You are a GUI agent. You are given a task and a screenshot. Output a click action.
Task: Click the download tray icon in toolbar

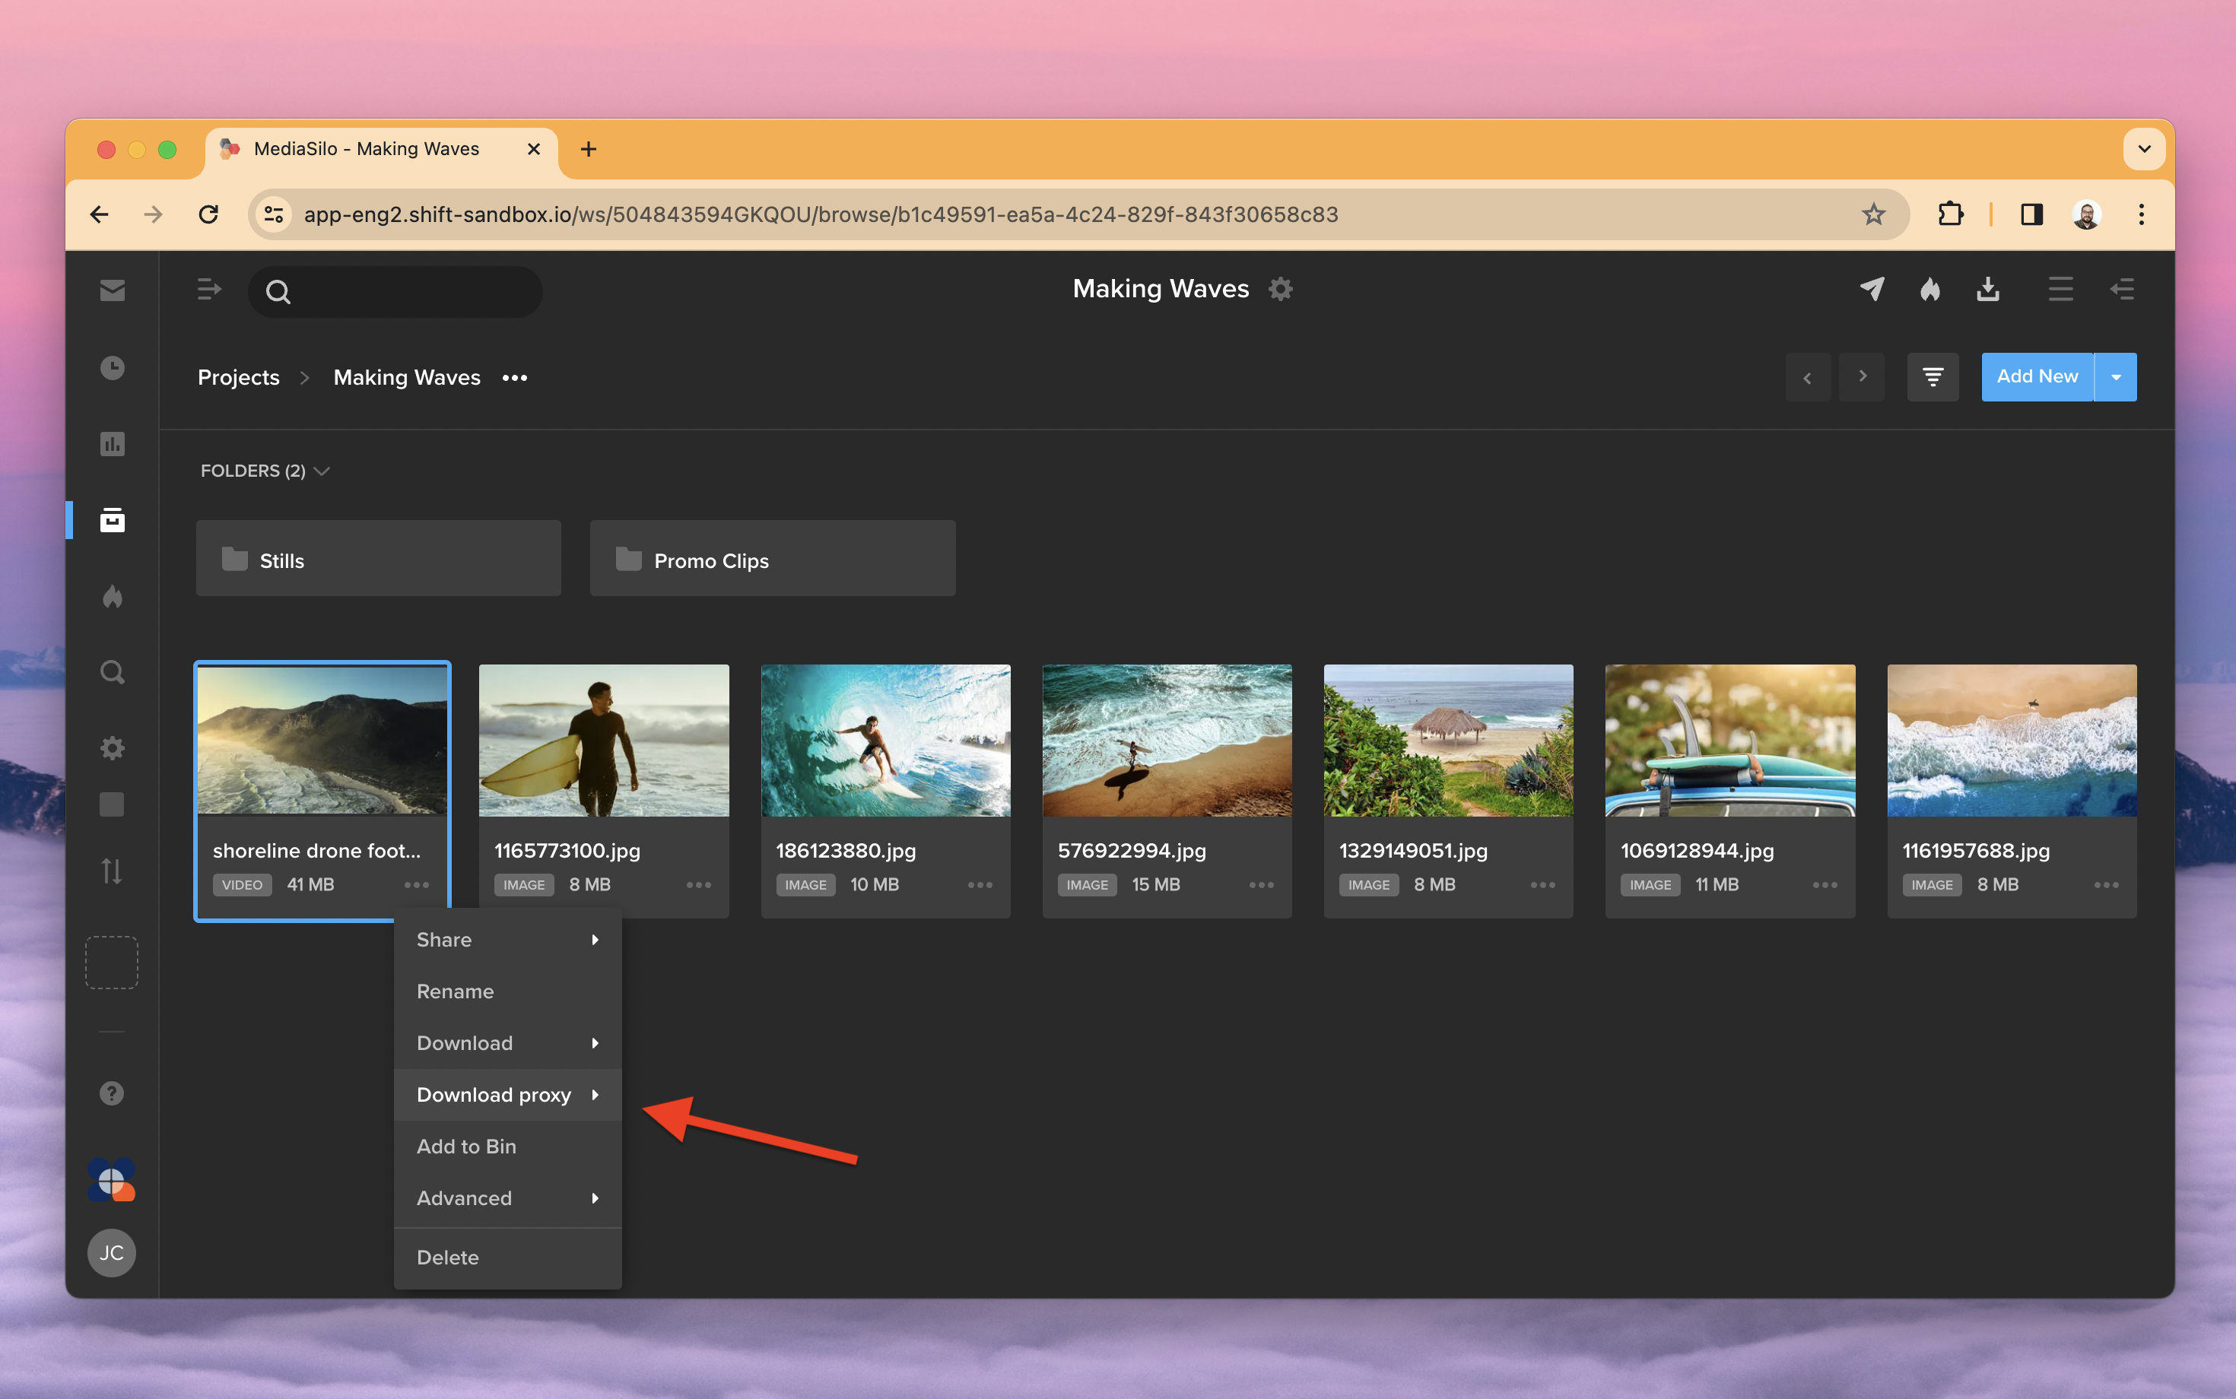tap(1988, 290)
